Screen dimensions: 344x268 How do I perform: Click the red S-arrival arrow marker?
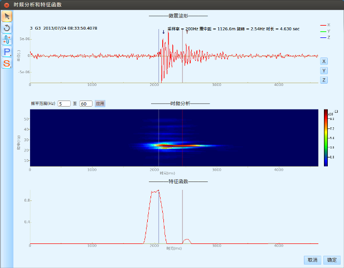[187, 32]
